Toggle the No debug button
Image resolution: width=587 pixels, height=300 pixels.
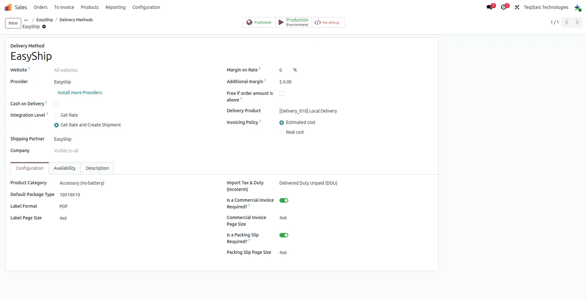click(328, 22)
